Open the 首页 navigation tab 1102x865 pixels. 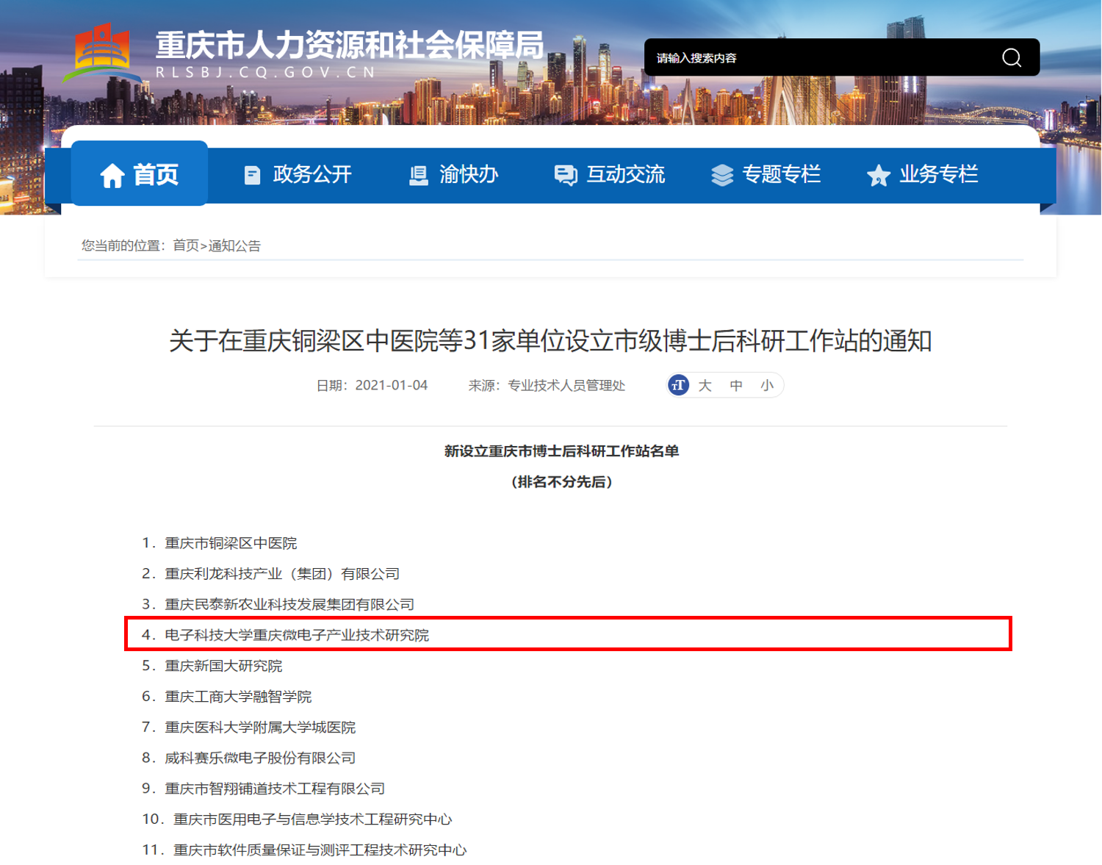[x=140, y=173]
